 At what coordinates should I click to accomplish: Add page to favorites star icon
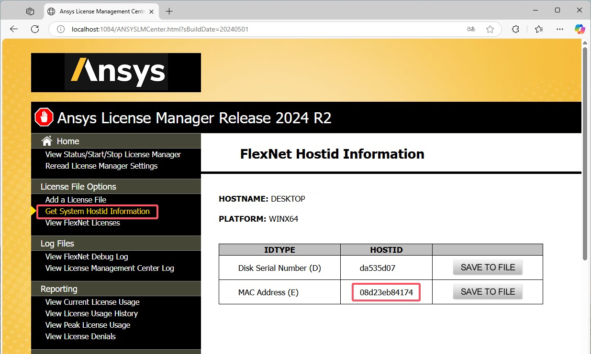490,29
